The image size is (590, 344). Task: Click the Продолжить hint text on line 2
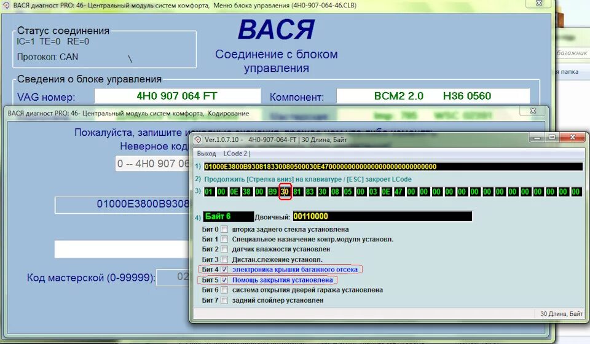pyautogui.click(x=308, y=179)
